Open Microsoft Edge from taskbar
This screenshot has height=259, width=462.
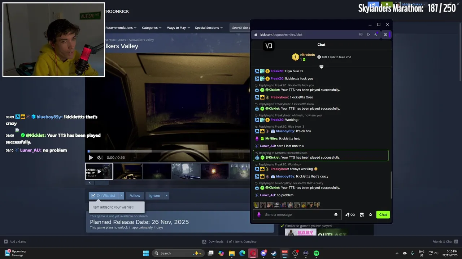click(242, 253)
